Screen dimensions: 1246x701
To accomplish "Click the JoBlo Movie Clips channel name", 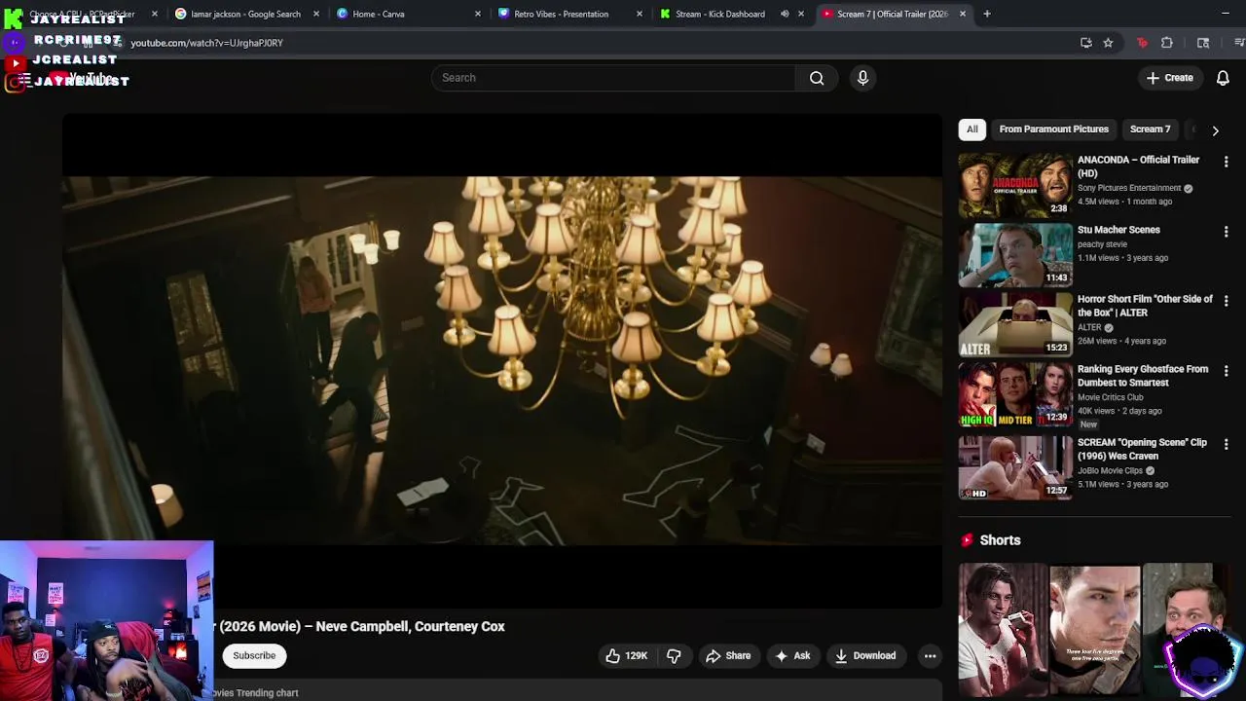I will click(x=1110, y=470).
